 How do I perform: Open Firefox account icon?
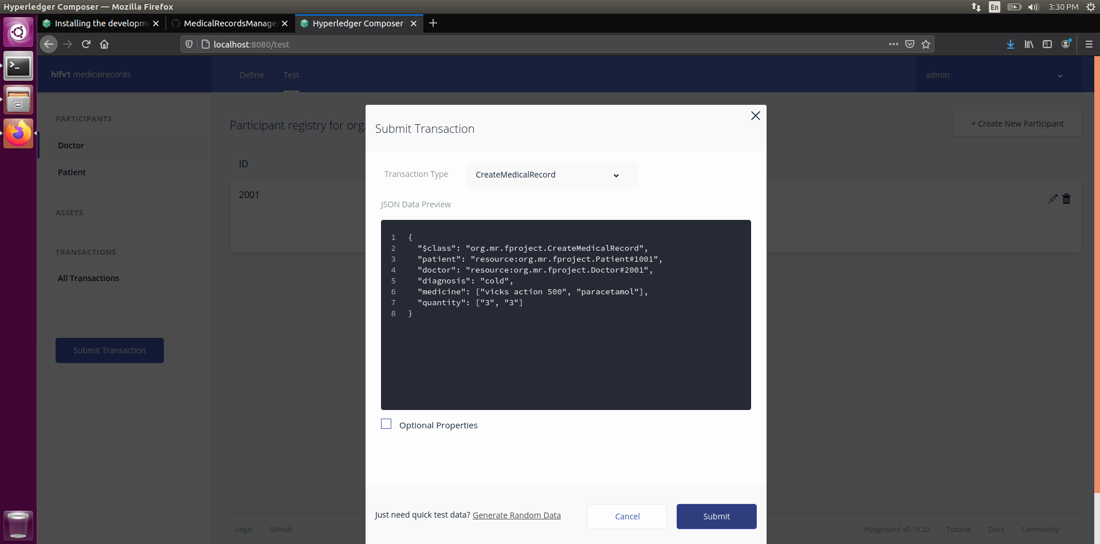coord(1066,44)
